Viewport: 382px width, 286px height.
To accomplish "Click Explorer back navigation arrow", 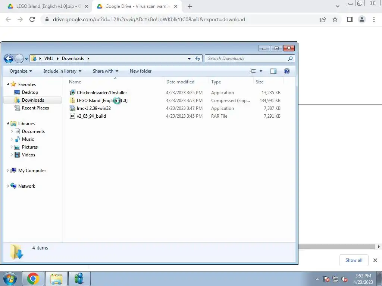I will click(9, 58).
